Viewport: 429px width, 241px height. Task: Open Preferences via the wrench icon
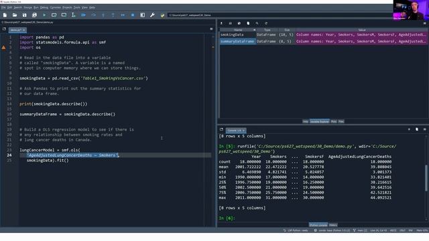coord(152,15)
